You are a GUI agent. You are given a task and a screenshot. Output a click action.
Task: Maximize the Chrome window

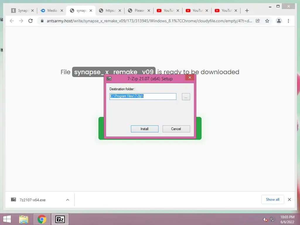click(x=278, y=6)
